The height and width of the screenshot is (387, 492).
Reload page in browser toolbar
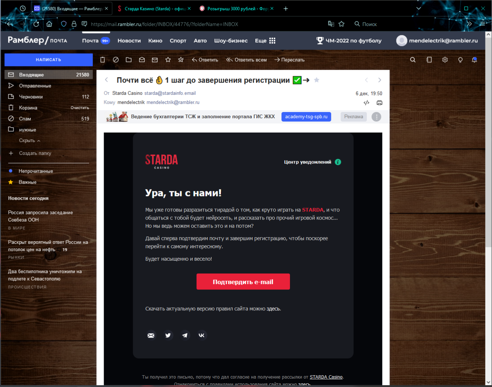pos(36,24)
